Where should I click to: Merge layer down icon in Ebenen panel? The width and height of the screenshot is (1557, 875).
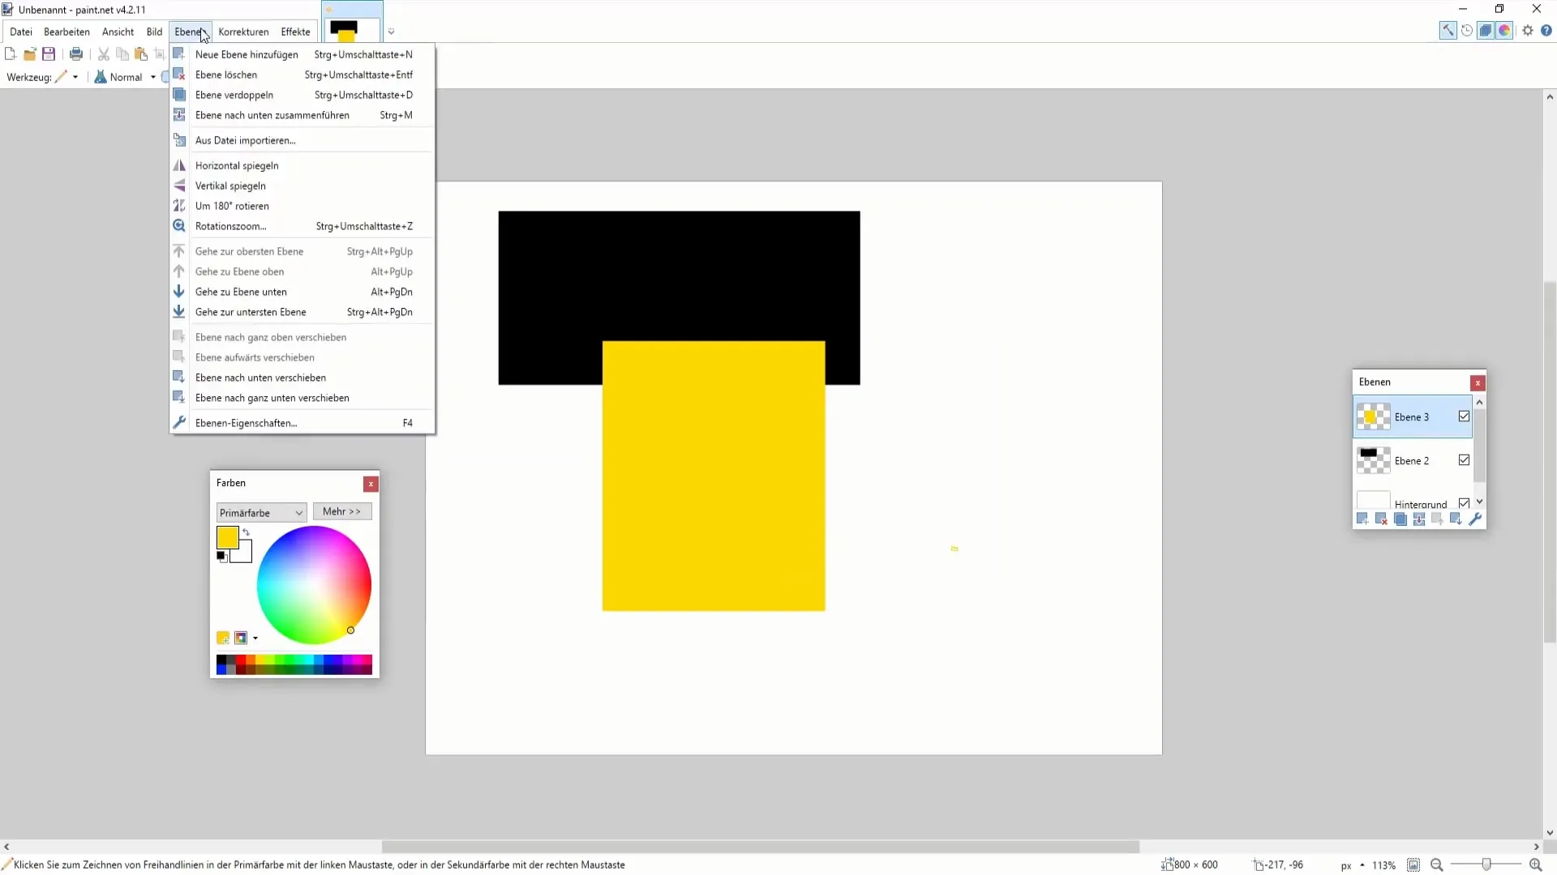pos(1419,519)
